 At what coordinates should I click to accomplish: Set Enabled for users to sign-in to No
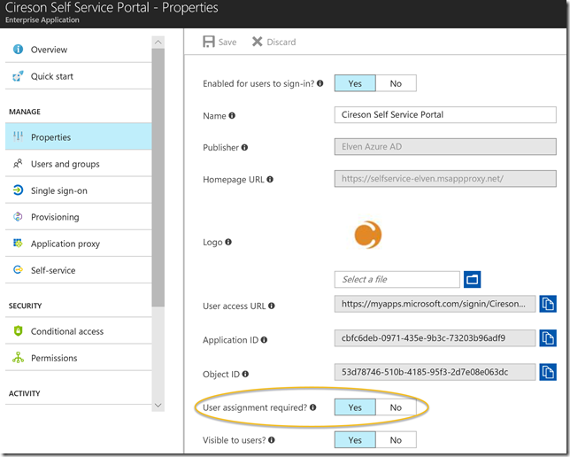[396, 83]
